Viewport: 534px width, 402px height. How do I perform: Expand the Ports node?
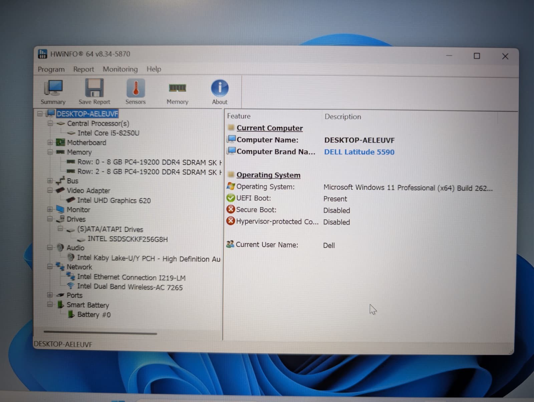point(50,295)
